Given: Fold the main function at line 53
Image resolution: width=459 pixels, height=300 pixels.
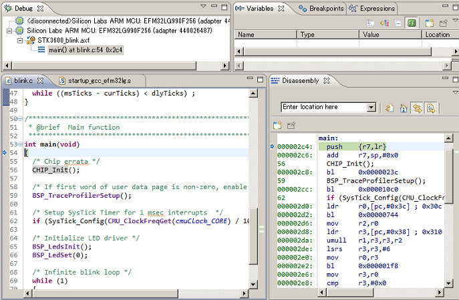Looking at the screenshot, I should (x=20, y=144).
